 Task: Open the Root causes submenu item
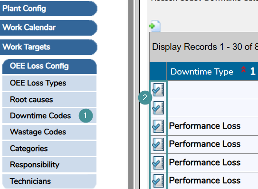coord(49,100)
